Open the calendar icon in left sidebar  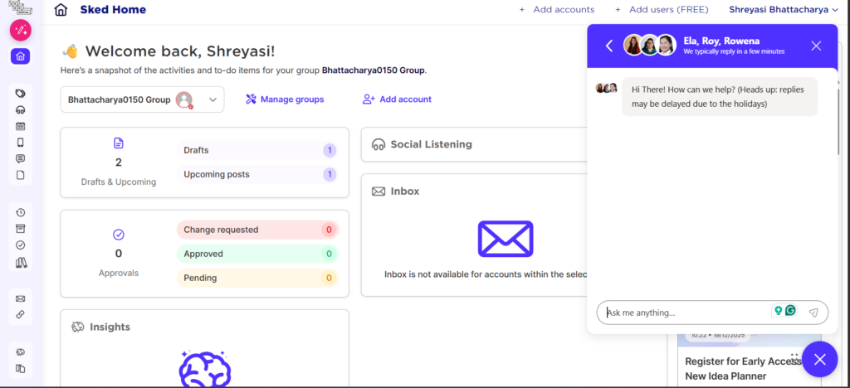21,126
